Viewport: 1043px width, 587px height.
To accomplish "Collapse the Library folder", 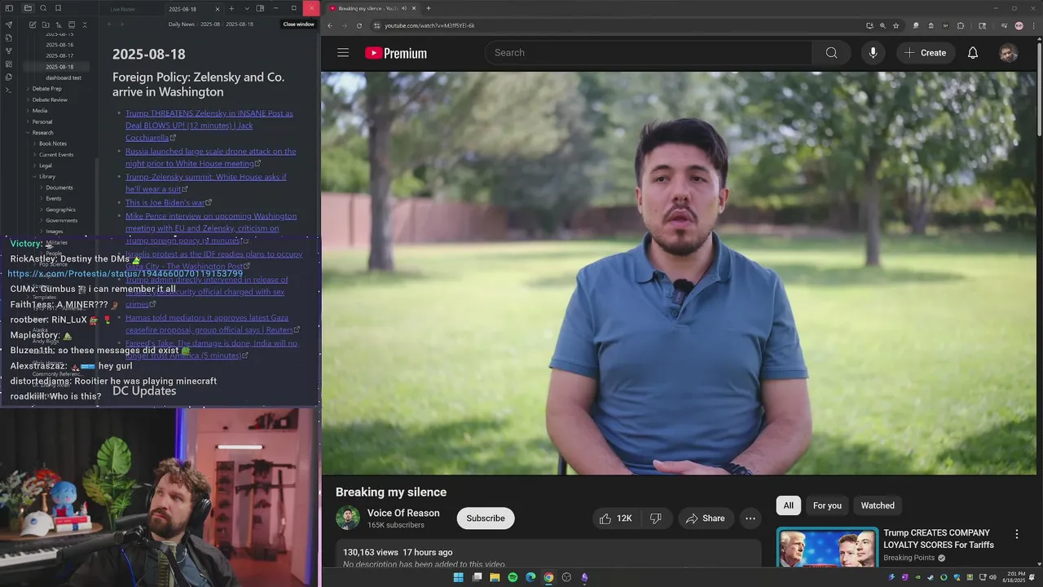I will click(47, 177).
